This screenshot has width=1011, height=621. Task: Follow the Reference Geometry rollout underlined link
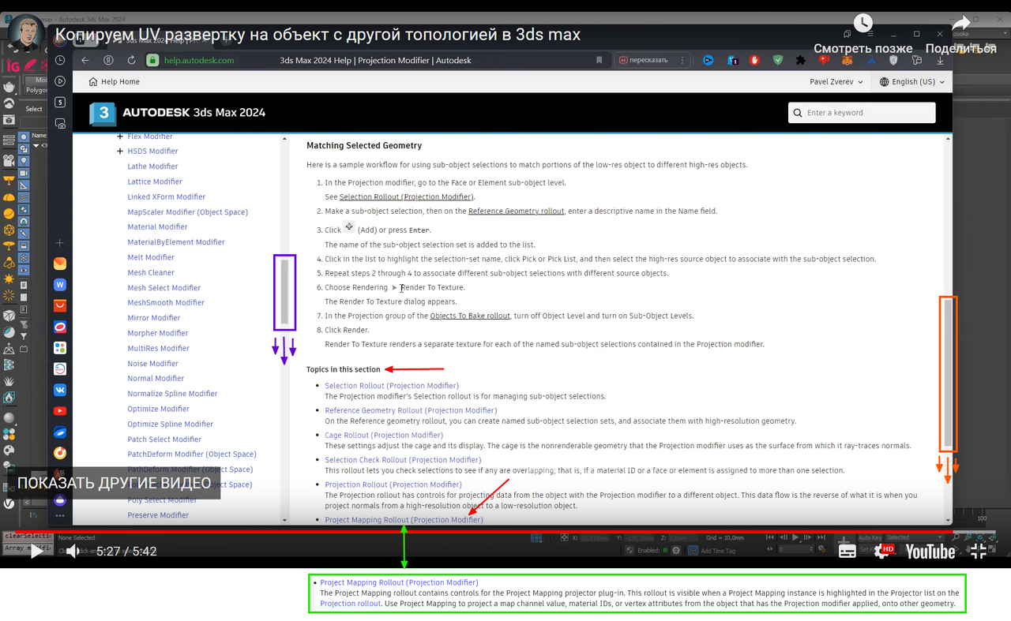(517, 211)
